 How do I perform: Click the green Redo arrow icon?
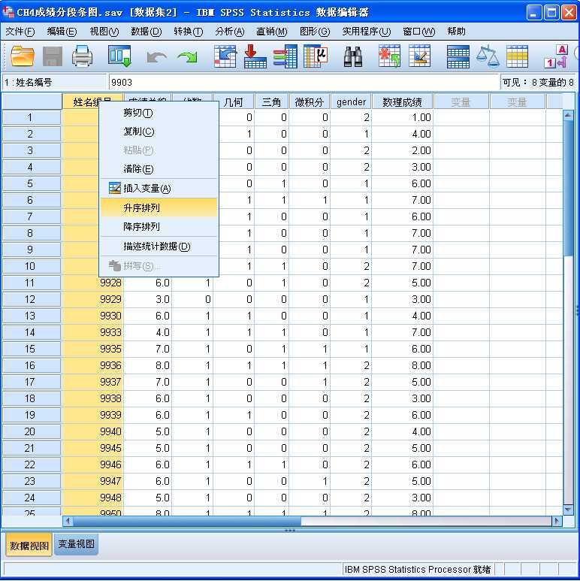187,57
